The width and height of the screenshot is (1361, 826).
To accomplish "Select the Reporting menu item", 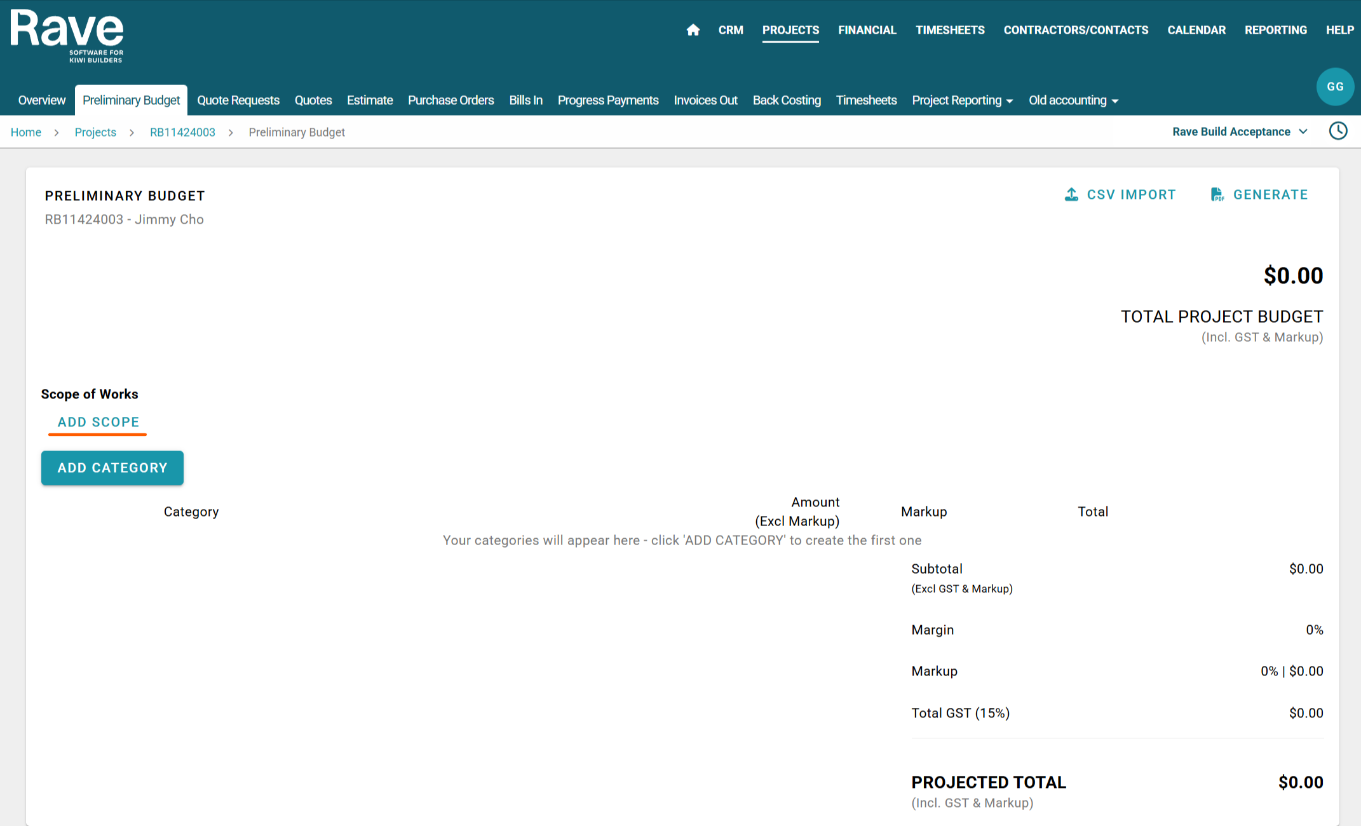I will [1275, 30].
